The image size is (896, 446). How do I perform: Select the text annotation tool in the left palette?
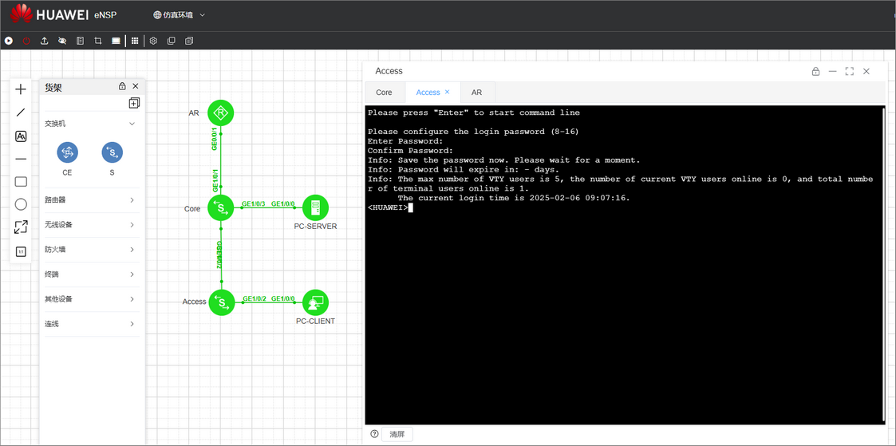coord(21,136)
